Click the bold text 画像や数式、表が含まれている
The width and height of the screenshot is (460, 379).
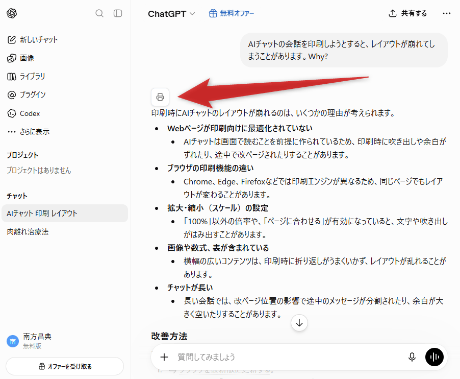218,248
